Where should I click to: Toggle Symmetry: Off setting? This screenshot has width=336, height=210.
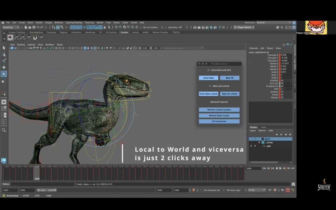pos(175,27)
